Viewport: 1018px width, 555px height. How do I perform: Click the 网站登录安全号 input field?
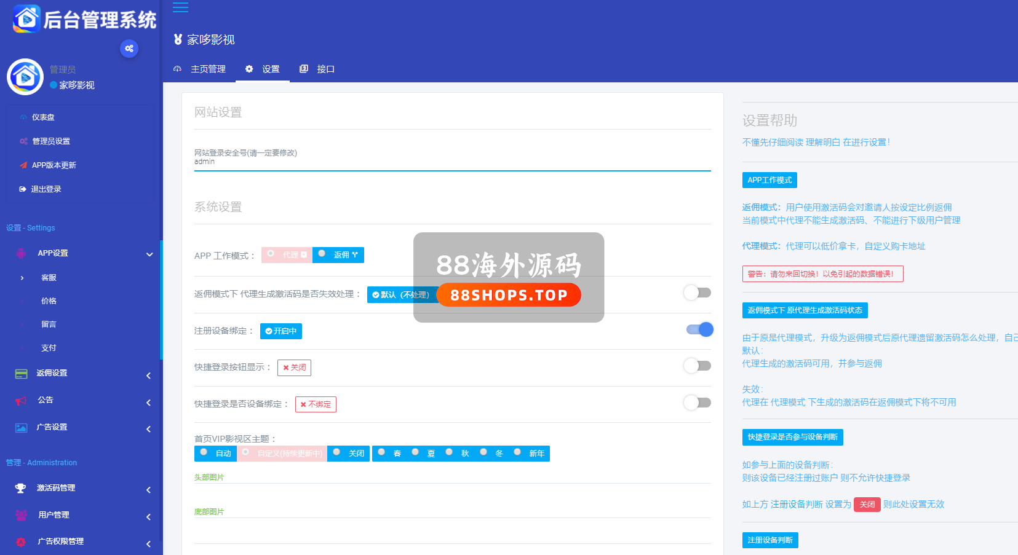coord(452,162)
